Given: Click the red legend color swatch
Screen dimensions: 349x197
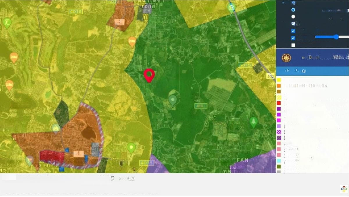Looking at the screenshot, I should click(279, 103).
